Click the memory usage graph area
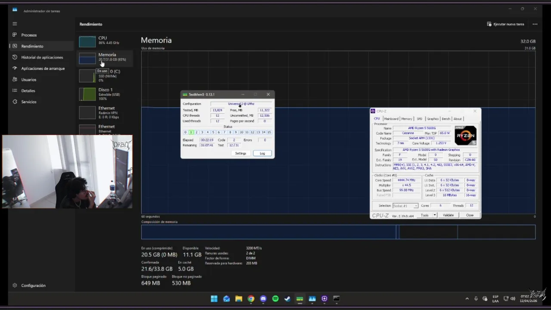 pyautogui.click(x=338, y=132)
